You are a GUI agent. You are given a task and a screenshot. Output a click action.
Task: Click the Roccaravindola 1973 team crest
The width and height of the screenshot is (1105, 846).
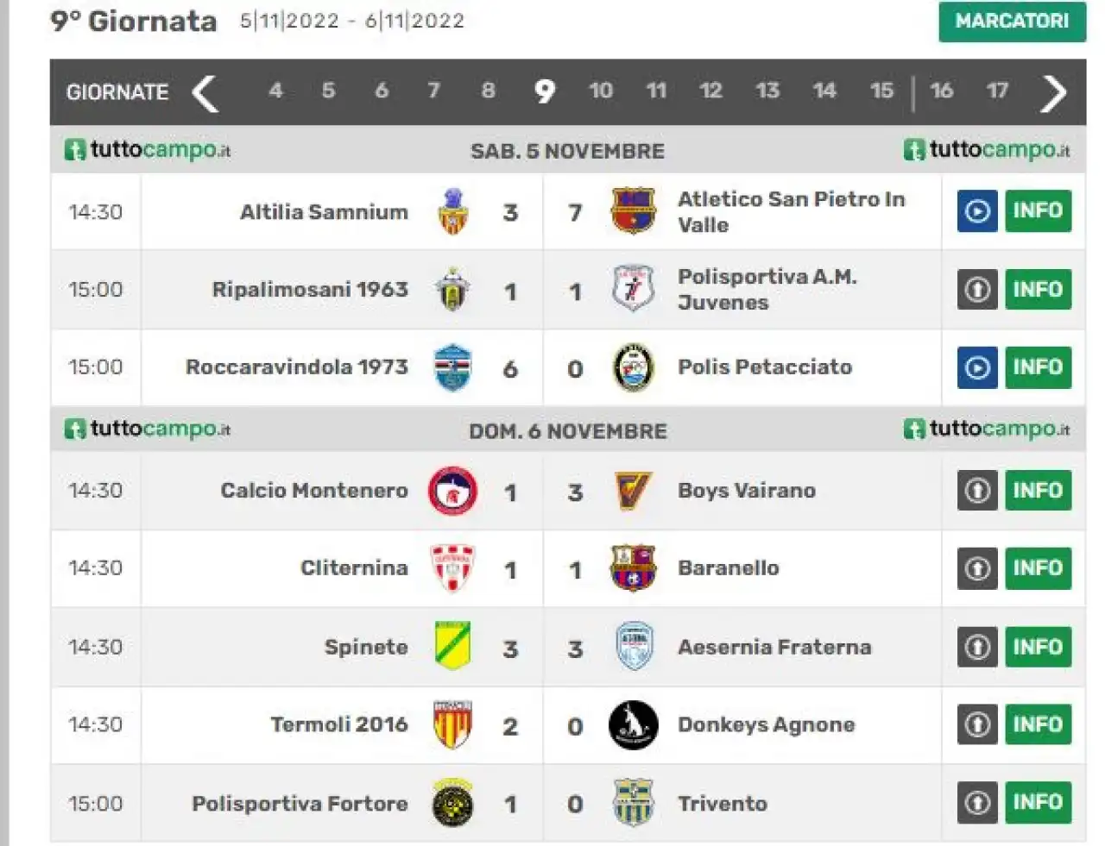(452, 367)
